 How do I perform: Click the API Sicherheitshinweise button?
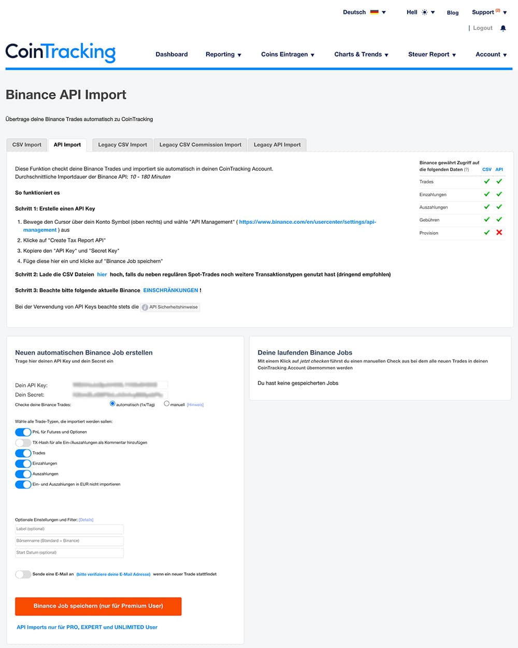click(x=170, y=307)
